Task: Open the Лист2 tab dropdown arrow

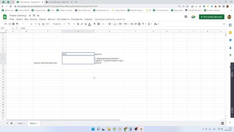Action: 37,123
